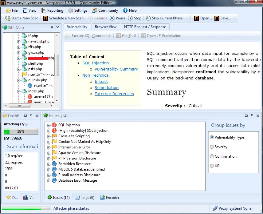The height and width of the screenshot is (214, 263).
Task: Click the Skip Current Phase icon
Action: point(148,18)
